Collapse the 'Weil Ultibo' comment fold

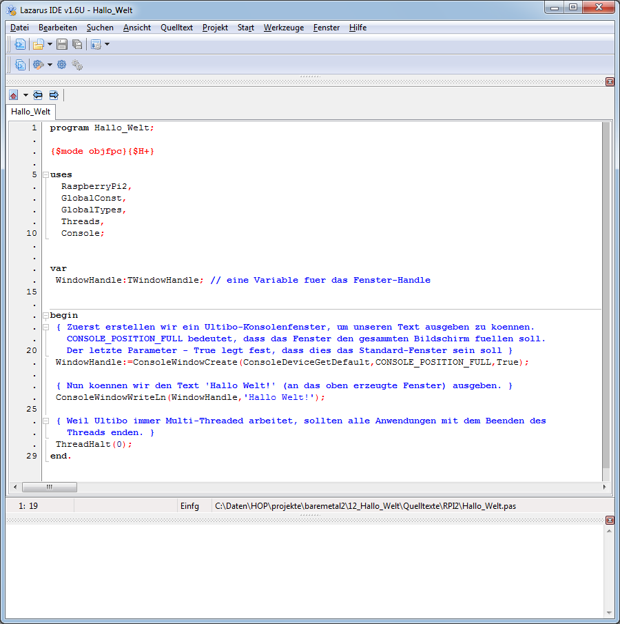coord(45,421)
